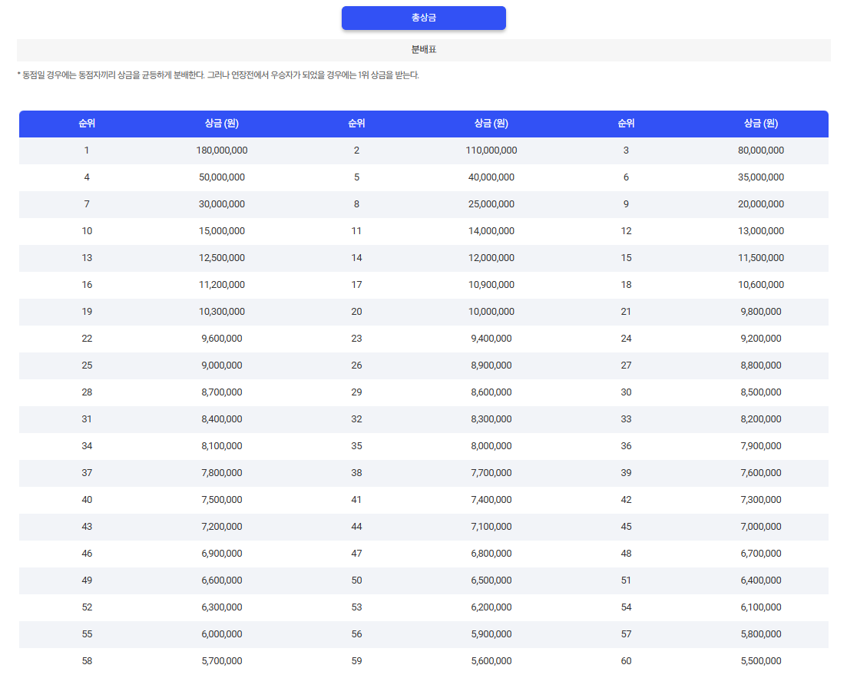The width and height of the screenshot is (847, 688).
Task: Click the 7,800,000 prize cell
Action: pyautogui.click(x=221, y=473)
